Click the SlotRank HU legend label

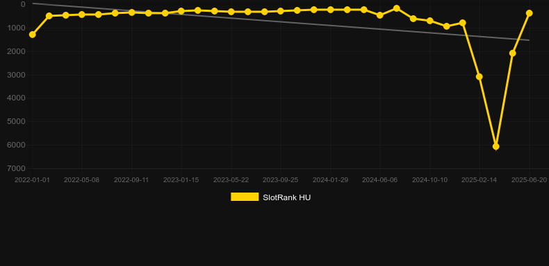tap(287, 197)
